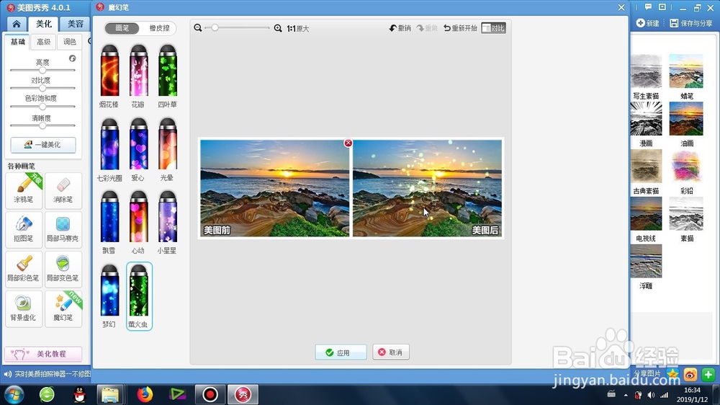Select the 花瓣 petal brush
The width and height of the screenshot is (720, 405).
tap(138, 76)
